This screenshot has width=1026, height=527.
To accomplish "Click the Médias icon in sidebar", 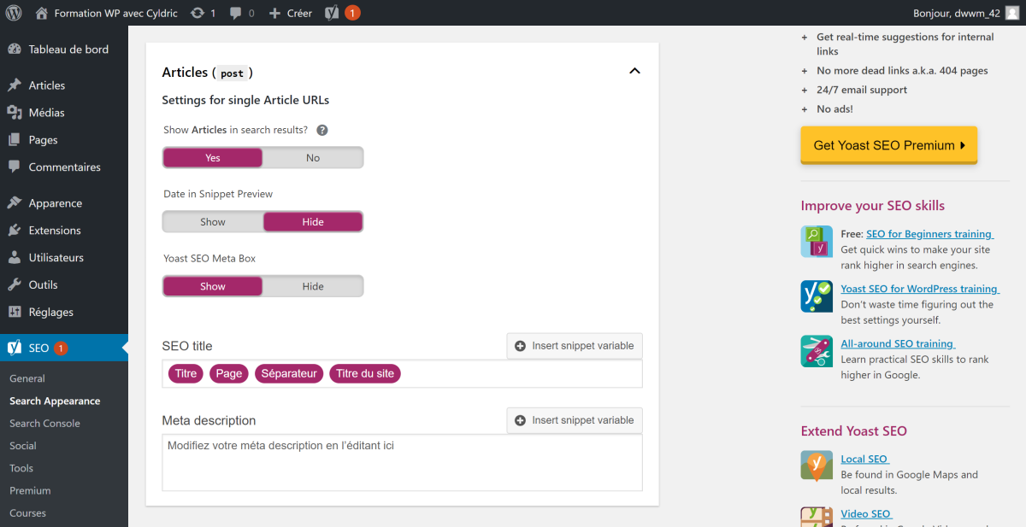I will pos(15,113).
